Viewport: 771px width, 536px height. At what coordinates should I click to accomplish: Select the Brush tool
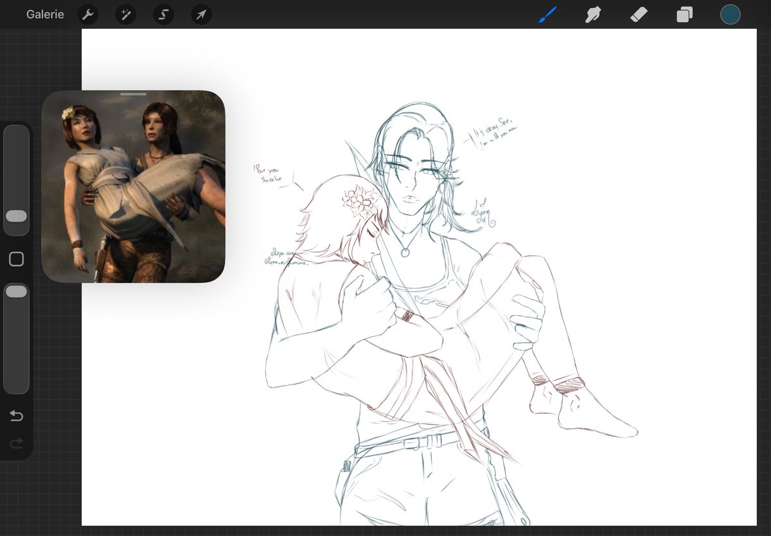pos(547,15)
